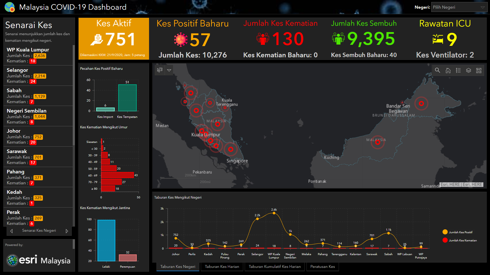Toggle Jumlah Kes Kematian legend swatch

[x=445, y=240]
